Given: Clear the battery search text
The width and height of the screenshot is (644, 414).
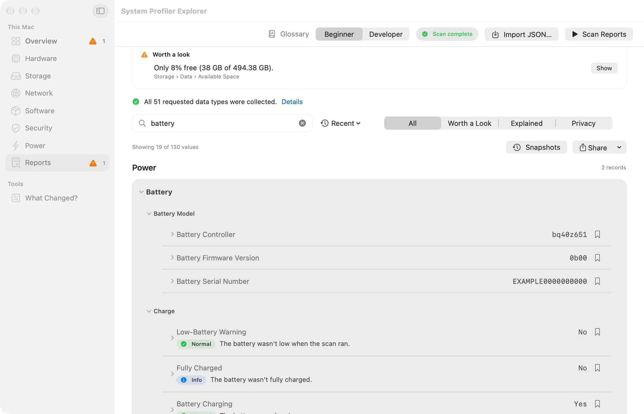Looking at the screenshot, I should pyautogui.click(x=302, y=123).
